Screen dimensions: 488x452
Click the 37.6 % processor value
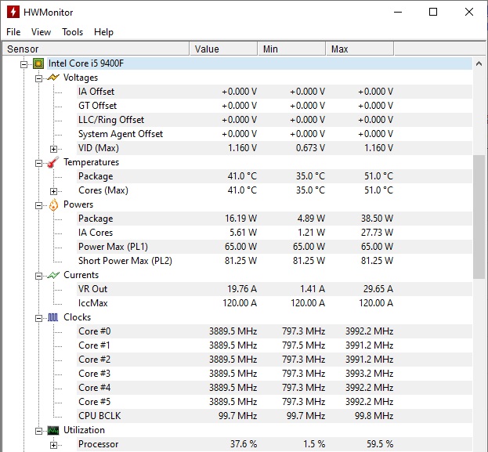coord(244,444)
